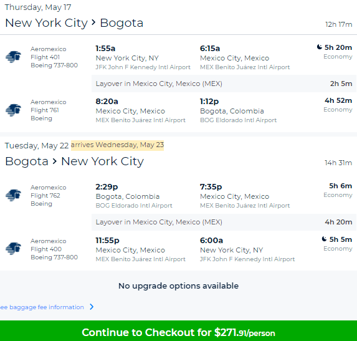Click JFK John F Kennedy Intl Airport departure text
This screenshot has width=357, height=341.
click(143, 67)
